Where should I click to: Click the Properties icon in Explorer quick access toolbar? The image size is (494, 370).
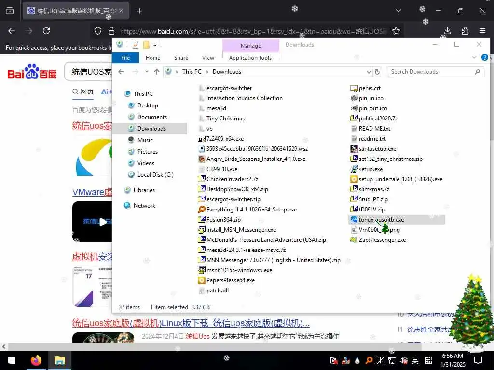coord(136,45)
